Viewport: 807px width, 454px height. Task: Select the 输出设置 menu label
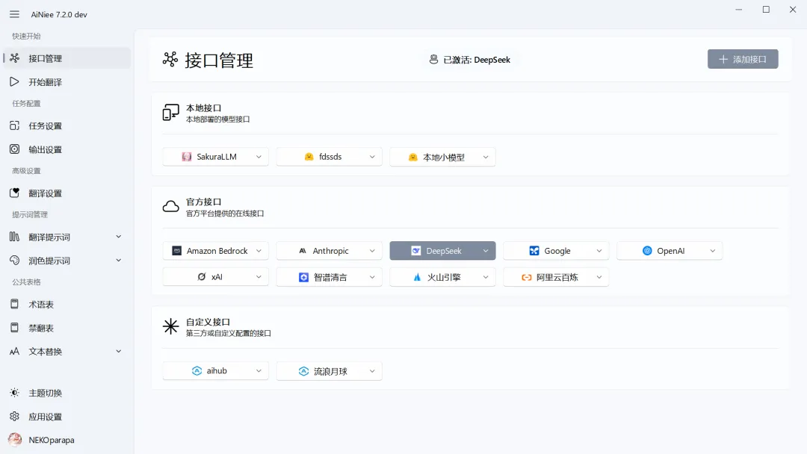46,149
